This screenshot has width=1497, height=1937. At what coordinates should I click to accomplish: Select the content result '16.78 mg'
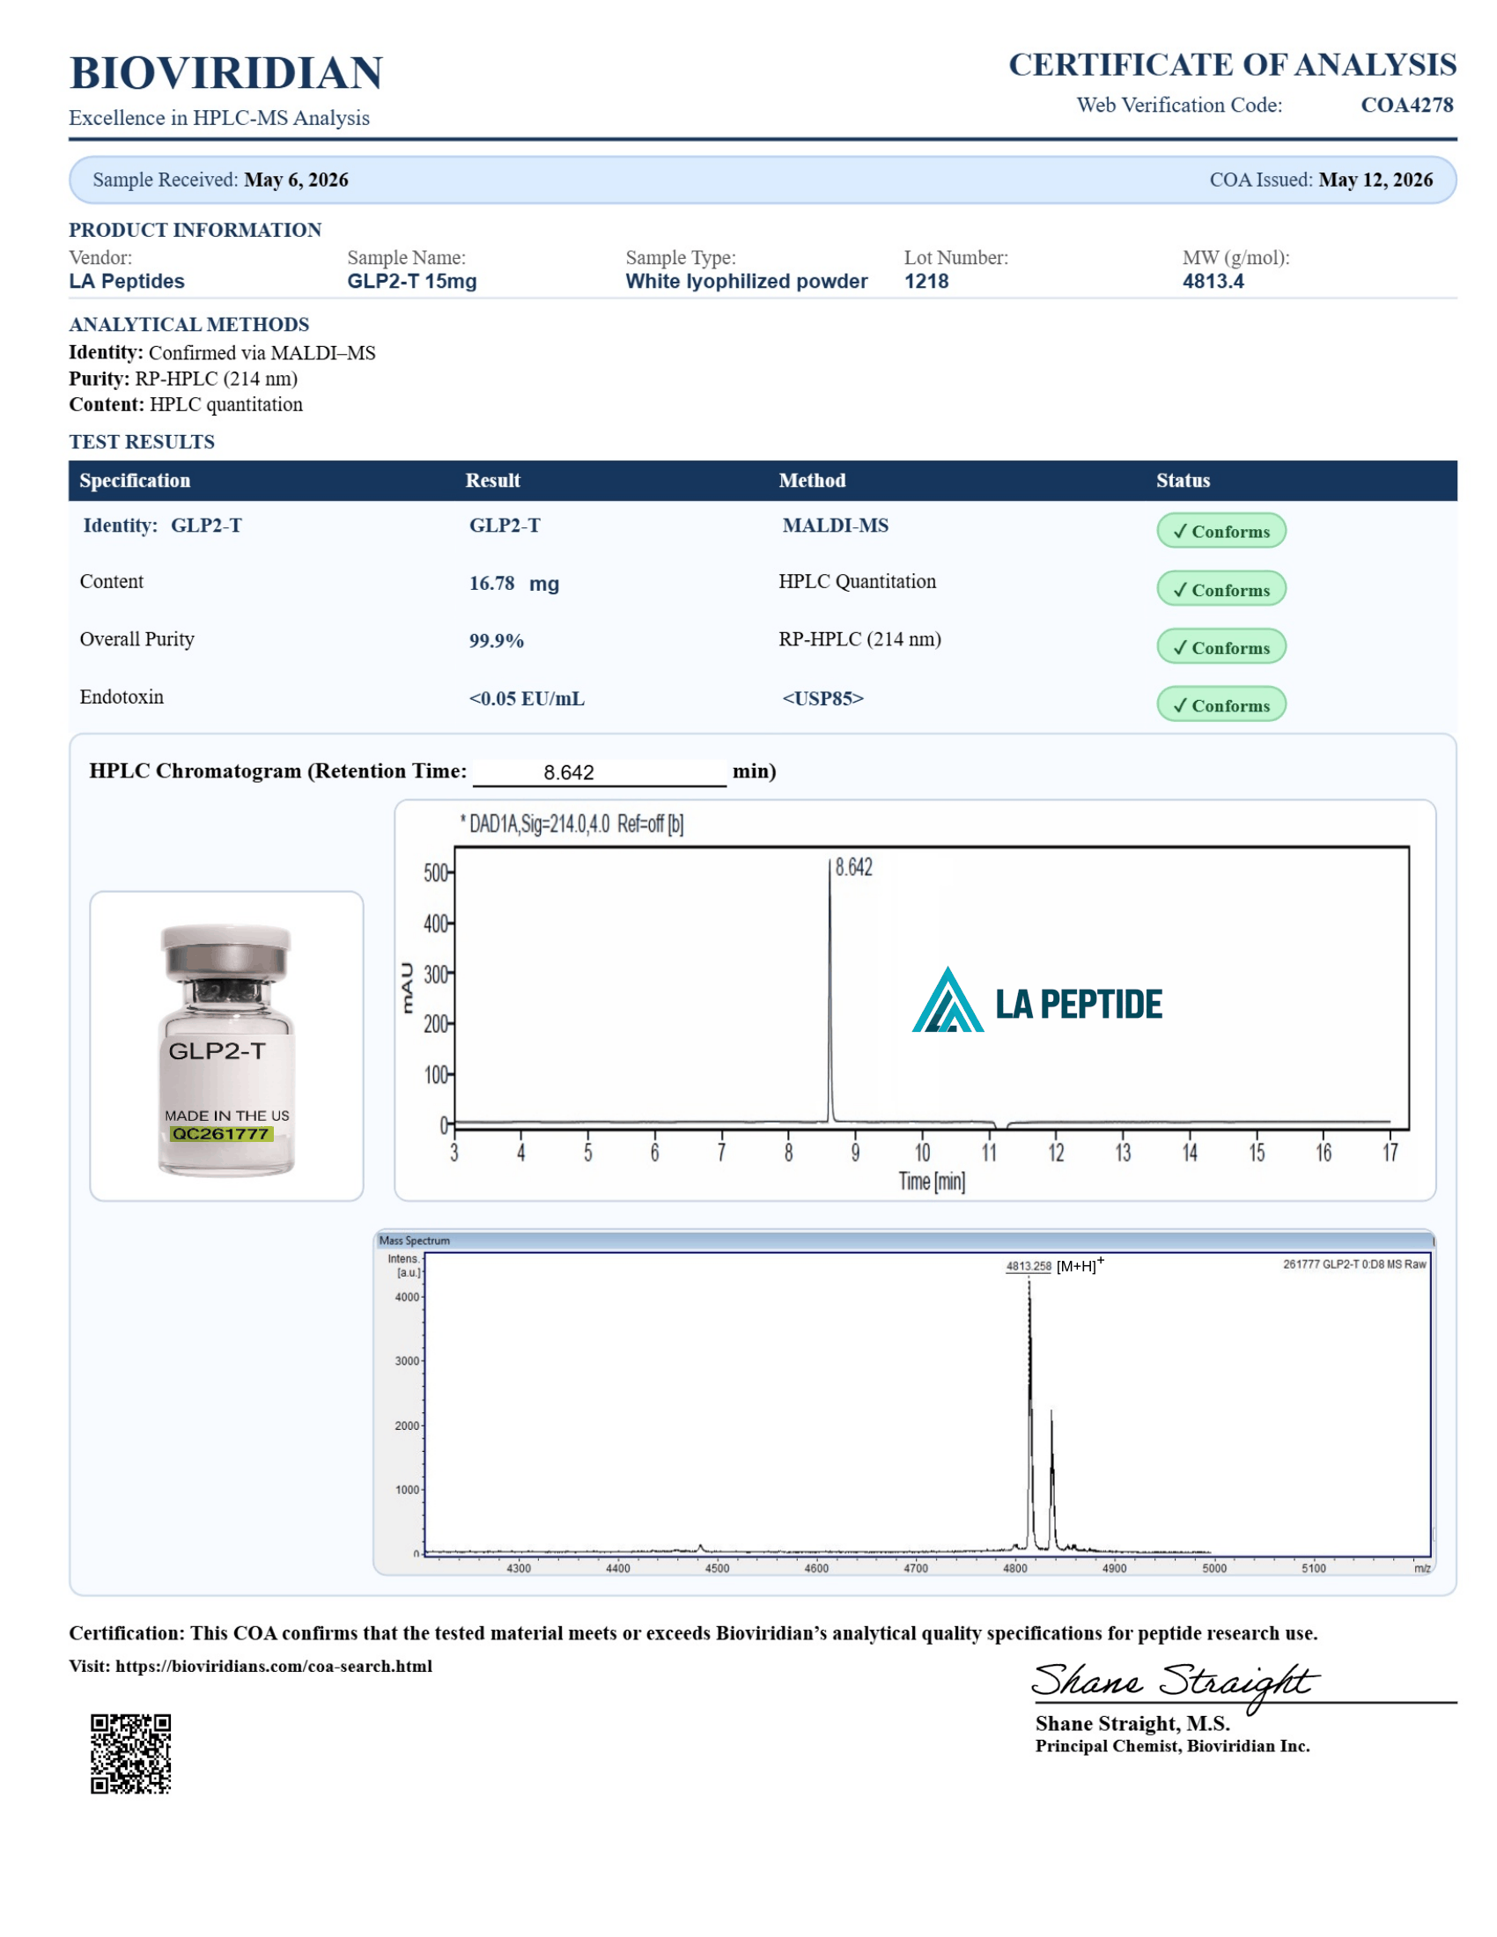(x=514, y=584)
